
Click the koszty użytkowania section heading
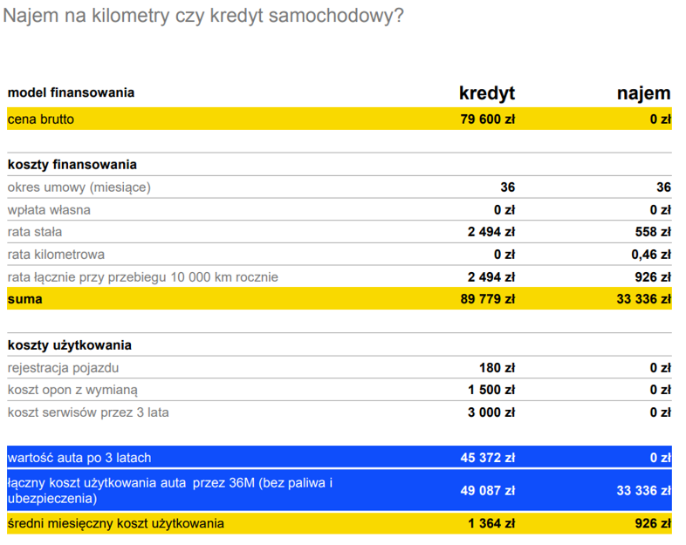[70, 345]
